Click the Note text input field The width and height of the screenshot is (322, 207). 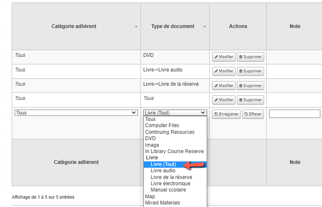coord(294,114)
